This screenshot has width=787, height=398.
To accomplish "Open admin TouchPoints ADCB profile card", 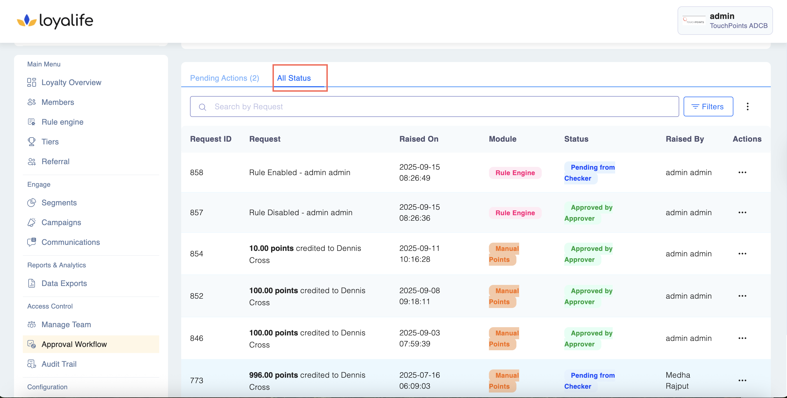I will point(725,21).
